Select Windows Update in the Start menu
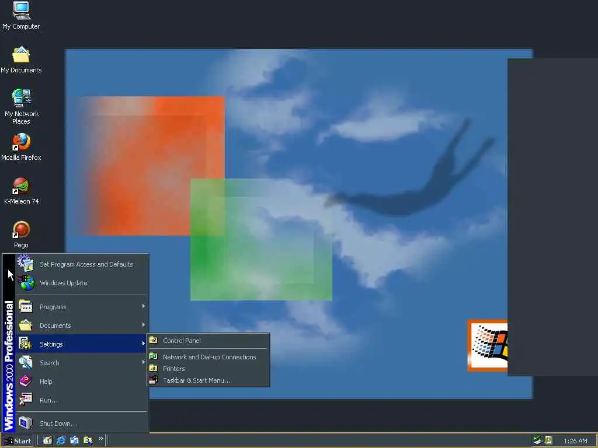 (82, 283)
